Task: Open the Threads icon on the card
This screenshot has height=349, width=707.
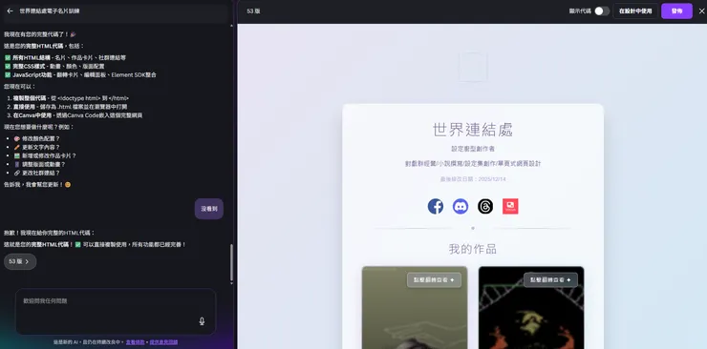Action: [485, 206]
